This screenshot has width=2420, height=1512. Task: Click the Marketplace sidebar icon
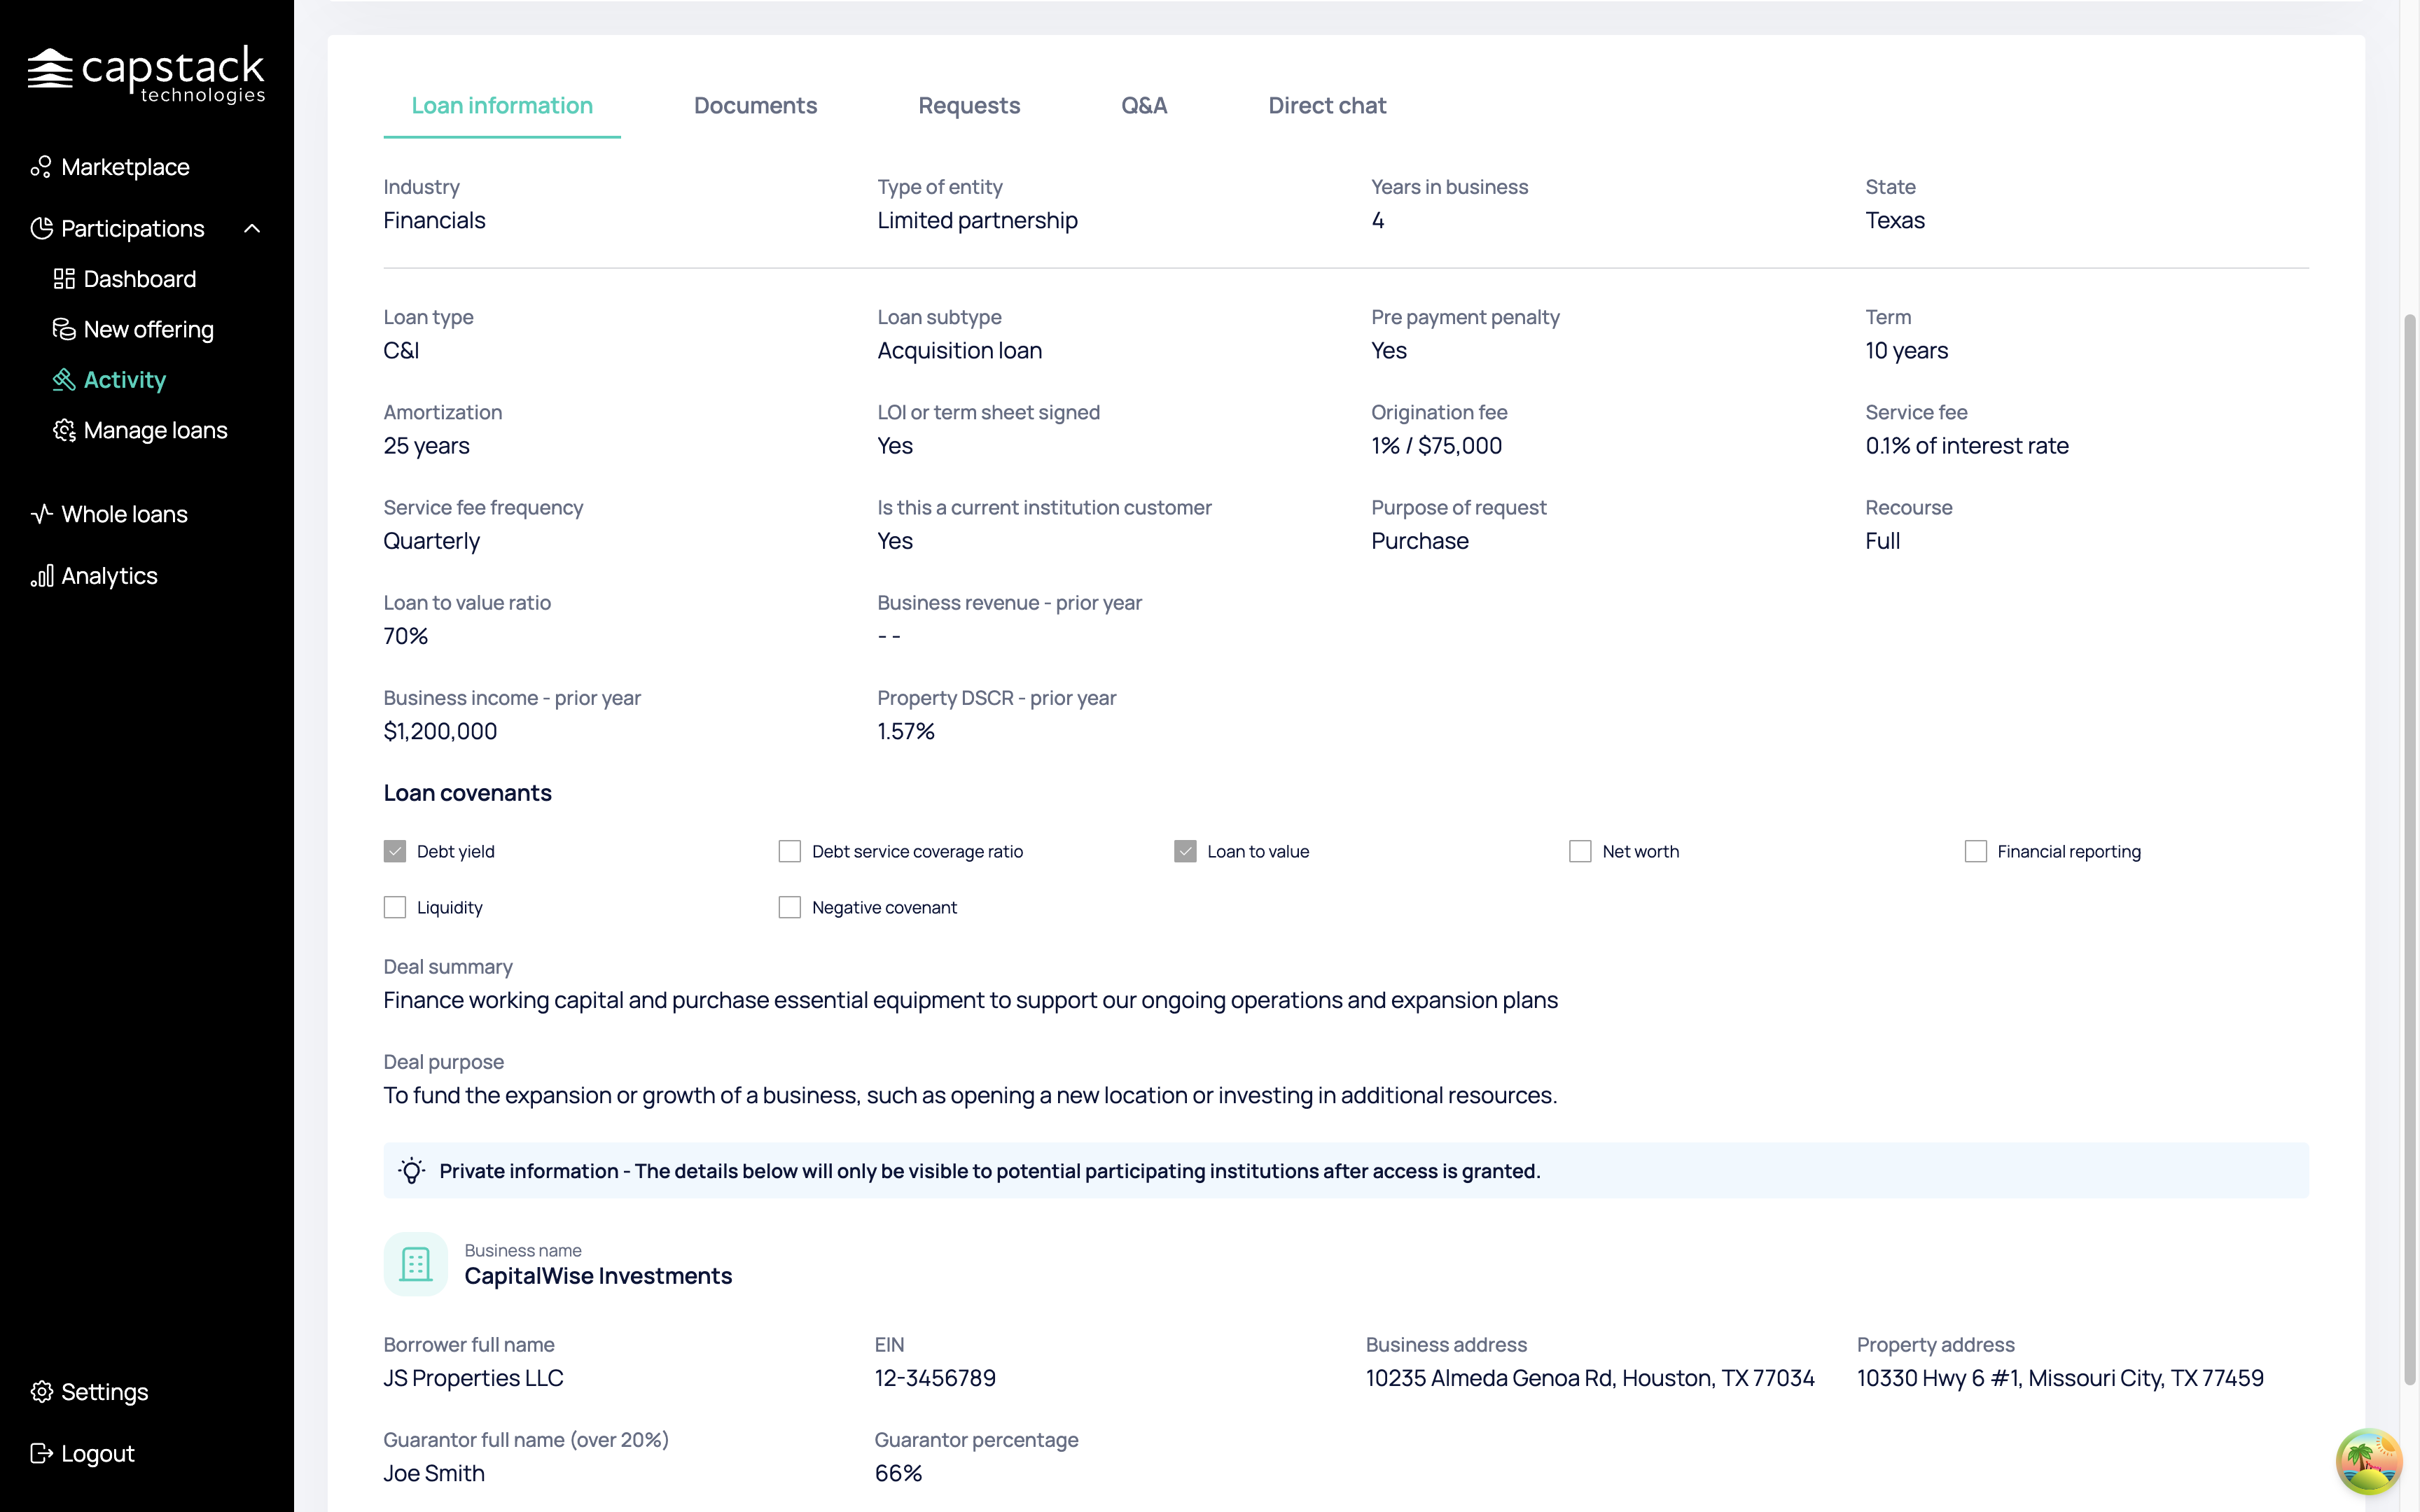point(41,167)
